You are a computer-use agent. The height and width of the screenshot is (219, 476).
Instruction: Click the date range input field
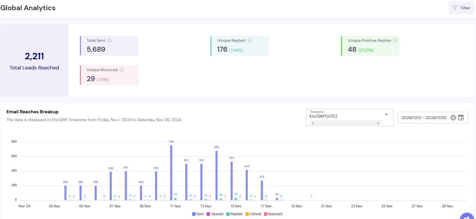pyautogui.click(x=424, y=117)
